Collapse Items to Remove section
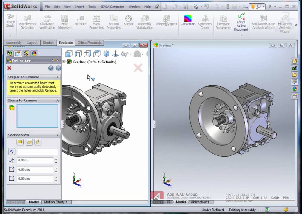 click(57, 100)
